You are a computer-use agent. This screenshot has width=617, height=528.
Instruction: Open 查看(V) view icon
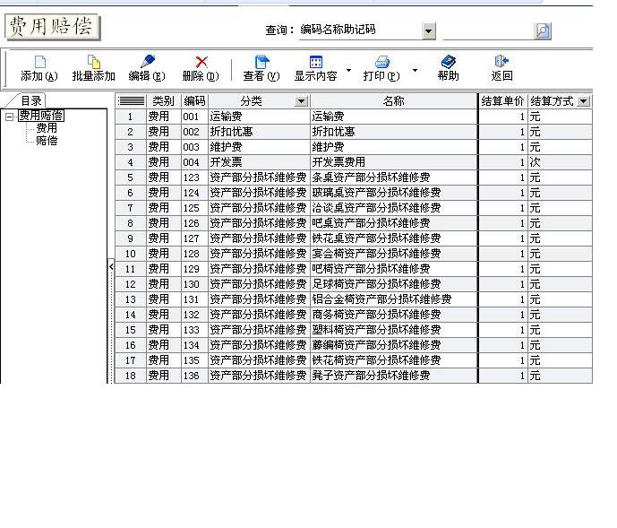coord(261,62)
